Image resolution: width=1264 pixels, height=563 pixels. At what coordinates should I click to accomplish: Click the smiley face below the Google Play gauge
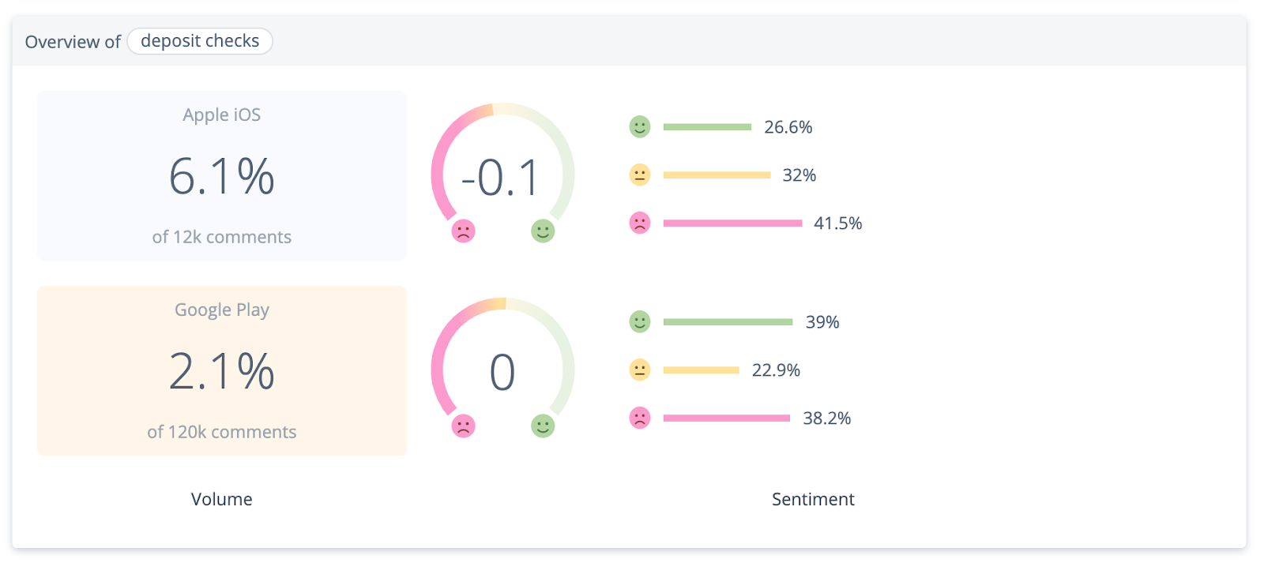click(543, 426)
